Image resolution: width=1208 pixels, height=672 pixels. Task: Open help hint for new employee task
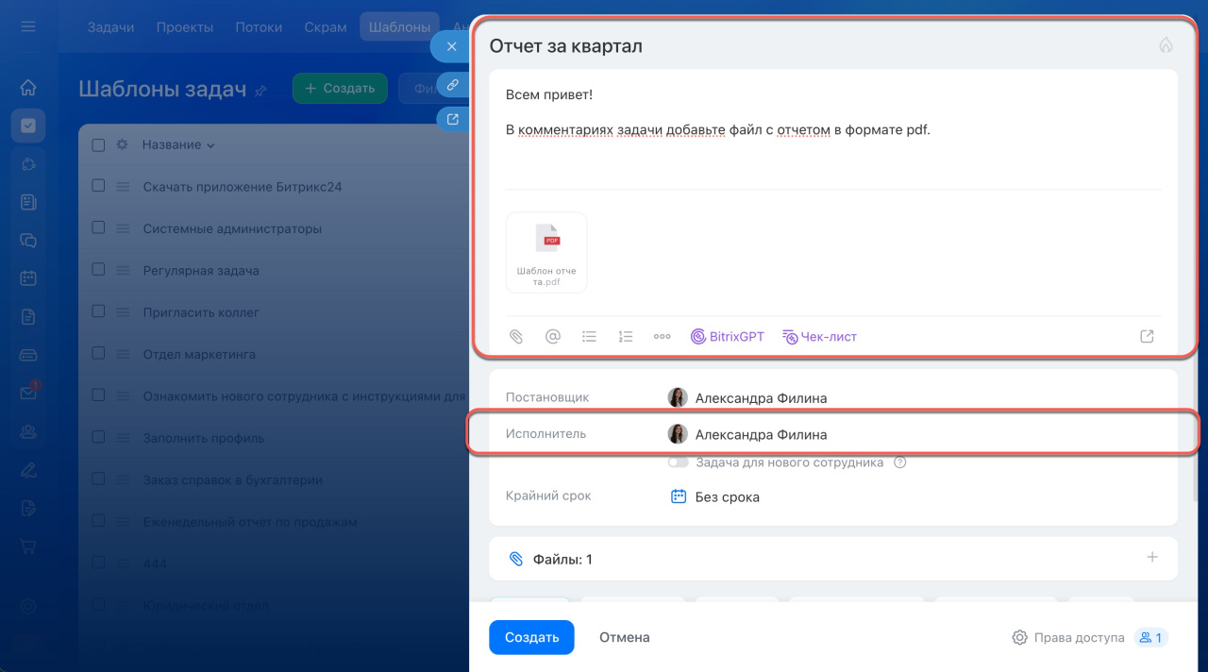pyautogui.click(x=899, y=462)
